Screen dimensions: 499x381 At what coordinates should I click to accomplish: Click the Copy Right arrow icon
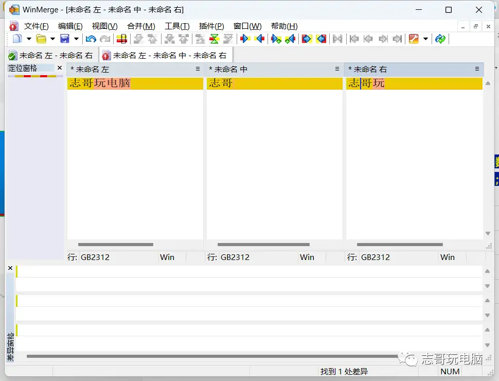coord(245,39)
